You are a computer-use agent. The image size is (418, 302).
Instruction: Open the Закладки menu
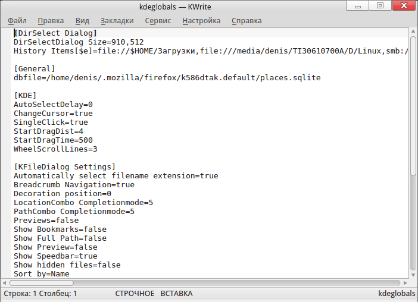click(117, 21)
